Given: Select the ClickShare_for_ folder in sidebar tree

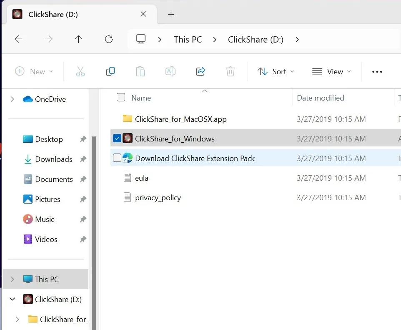Looking at the screenshot, I should [x=64, y=319].
